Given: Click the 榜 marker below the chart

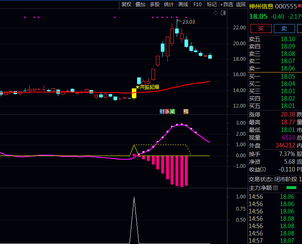Looking at the screenshot, I should coord(186,111).
